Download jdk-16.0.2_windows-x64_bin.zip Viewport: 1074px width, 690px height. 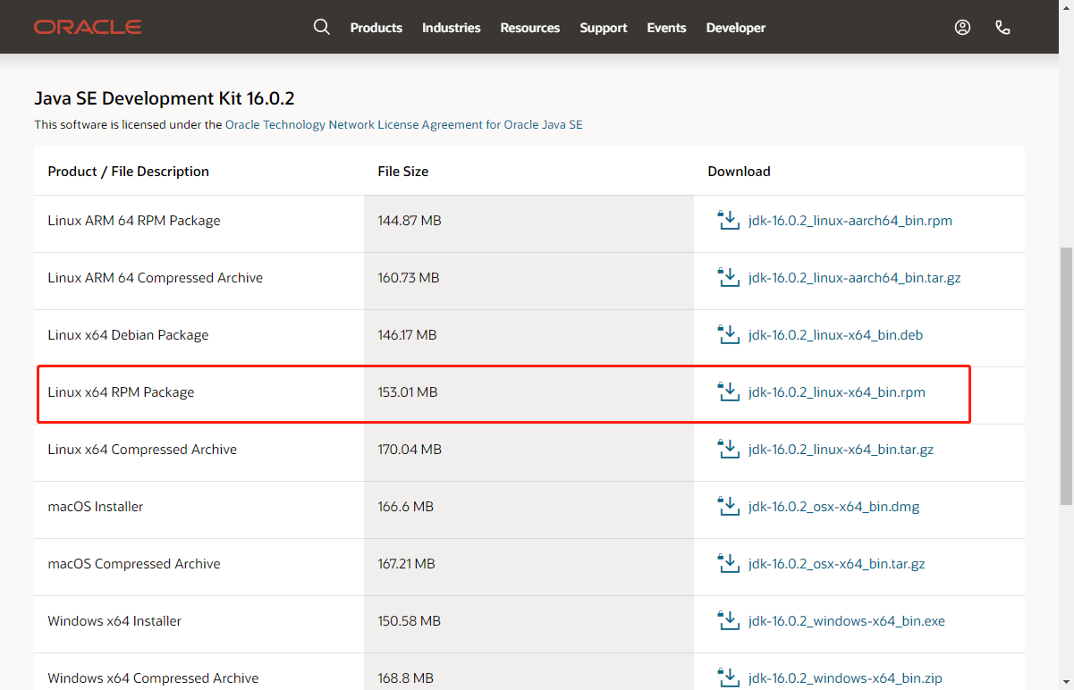point(845,678)
